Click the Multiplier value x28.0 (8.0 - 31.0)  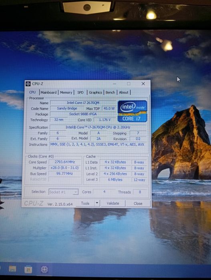(x=65, y=168)
